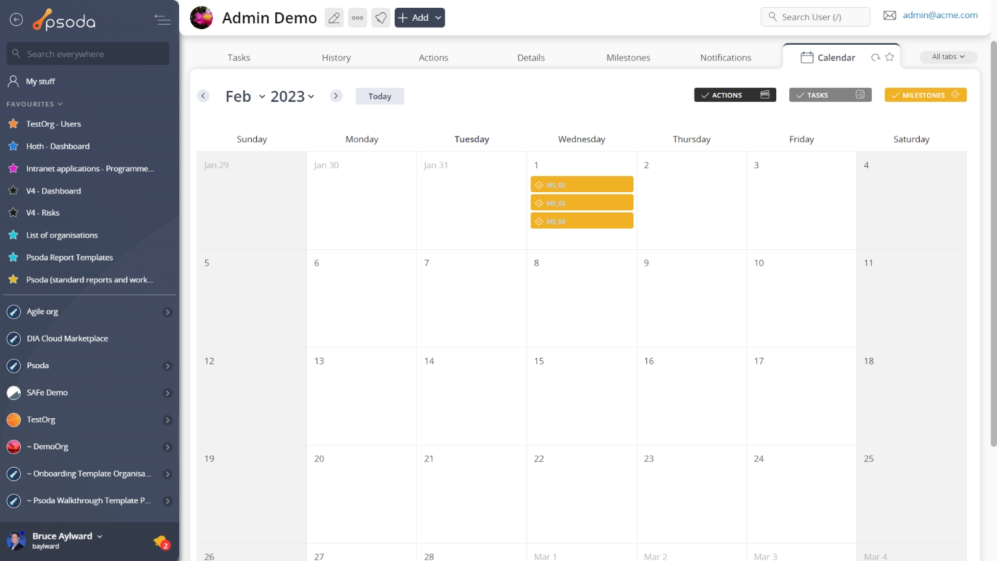Switch to the Tasks tab
The height and width of the screenshot is (561, 997).
coord(239,58)
